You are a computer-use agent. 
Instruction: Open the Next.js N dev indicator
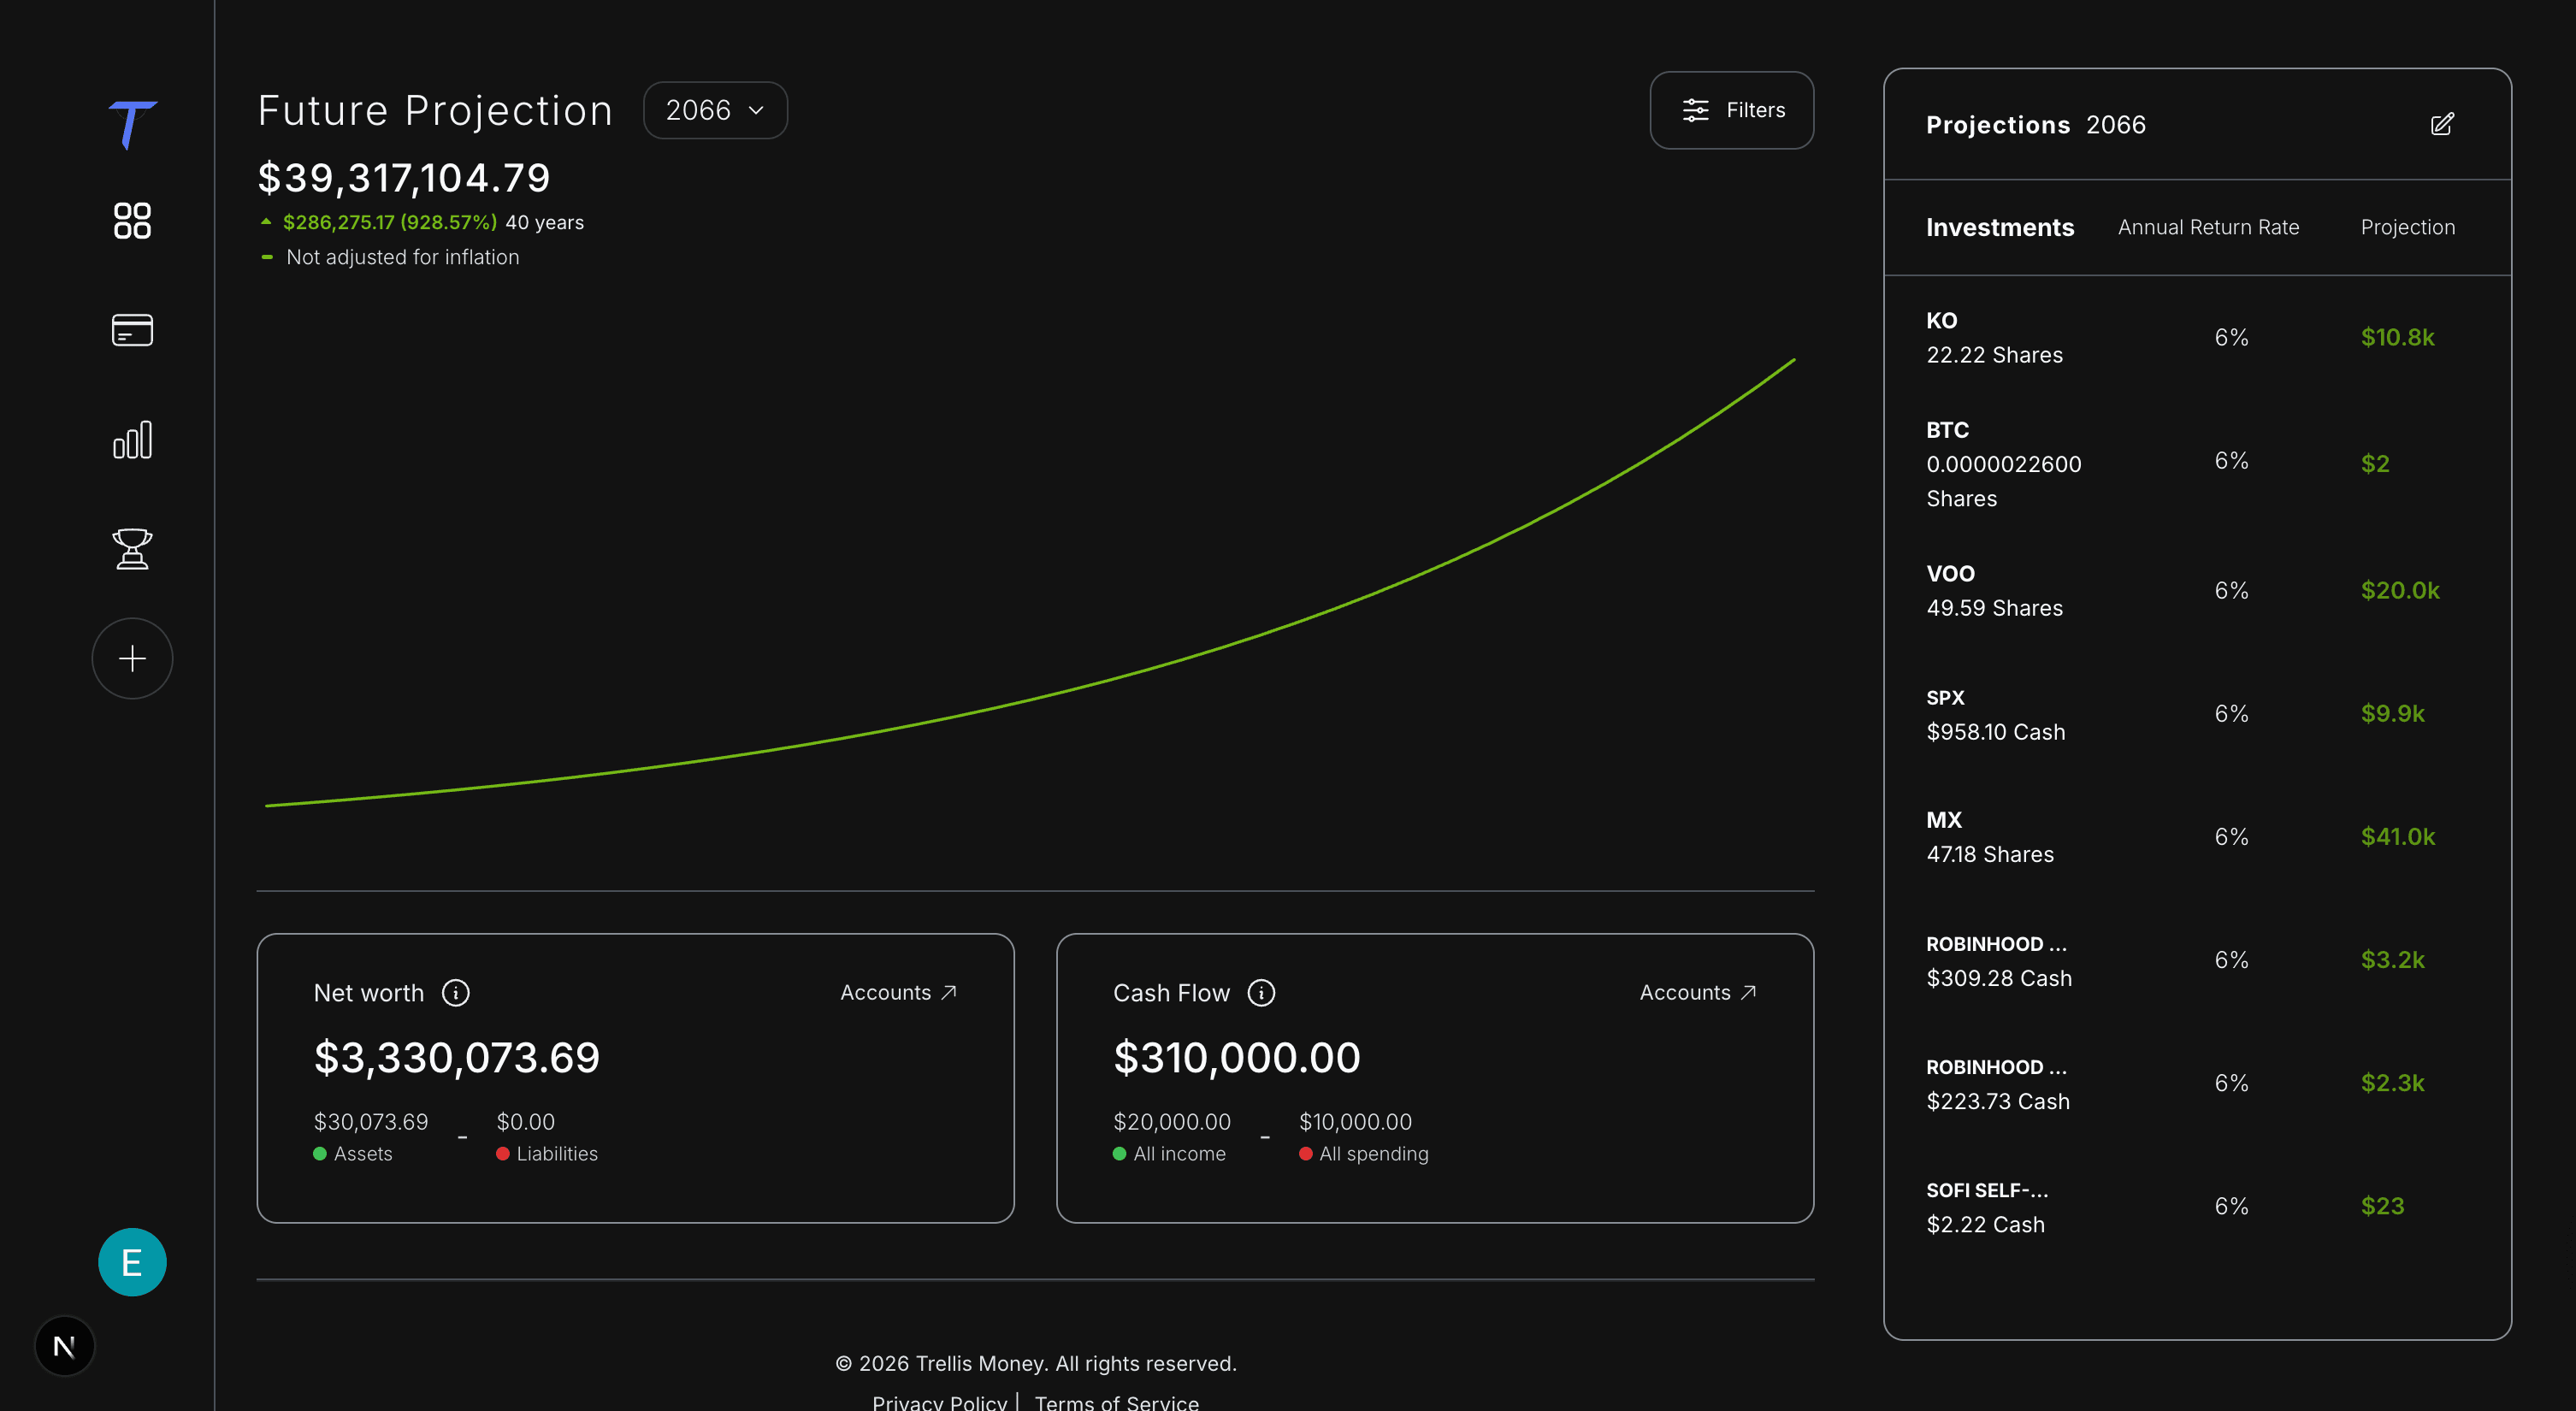coord(65,1346)
